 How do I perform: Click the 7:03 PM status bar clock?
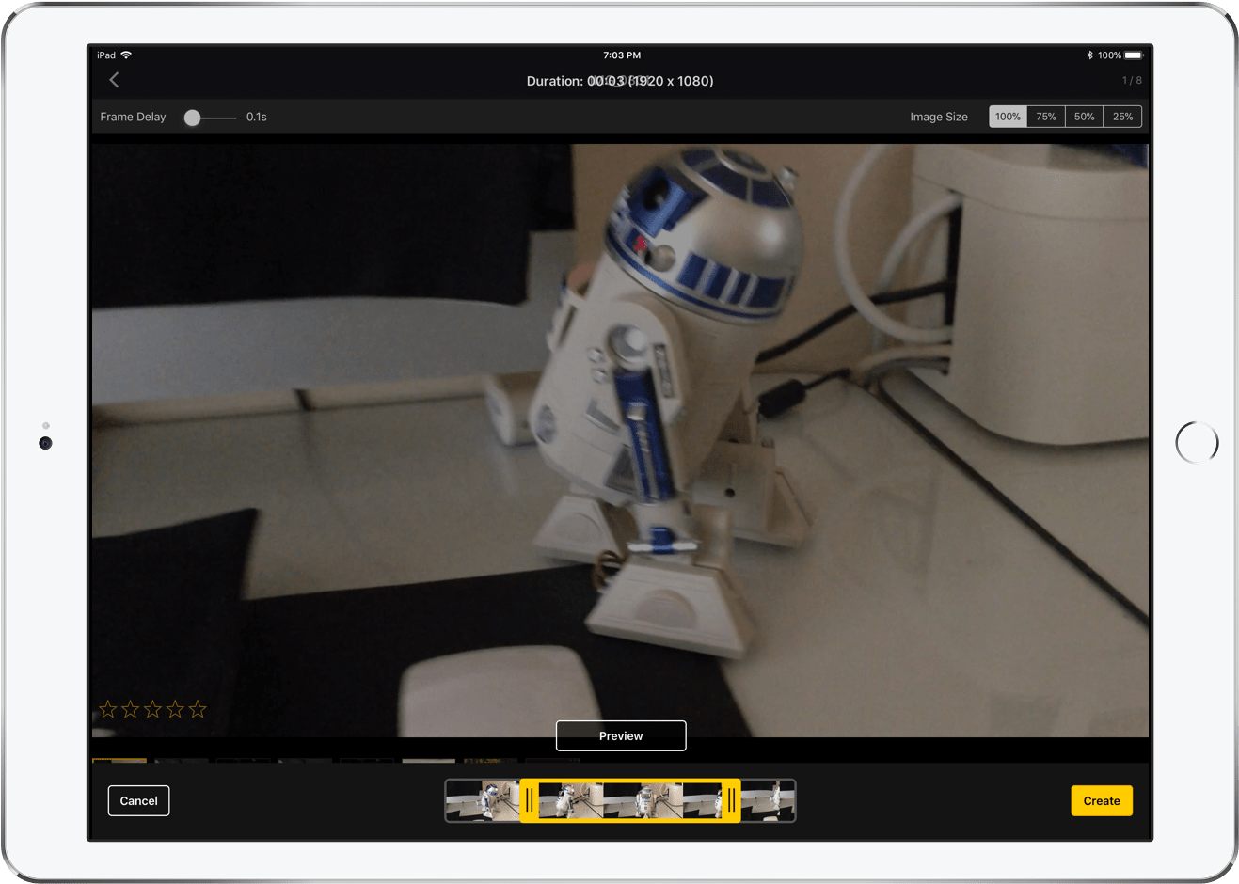622,55
